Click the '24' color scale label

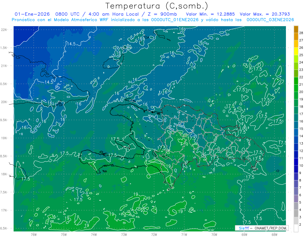click(301, 62)
